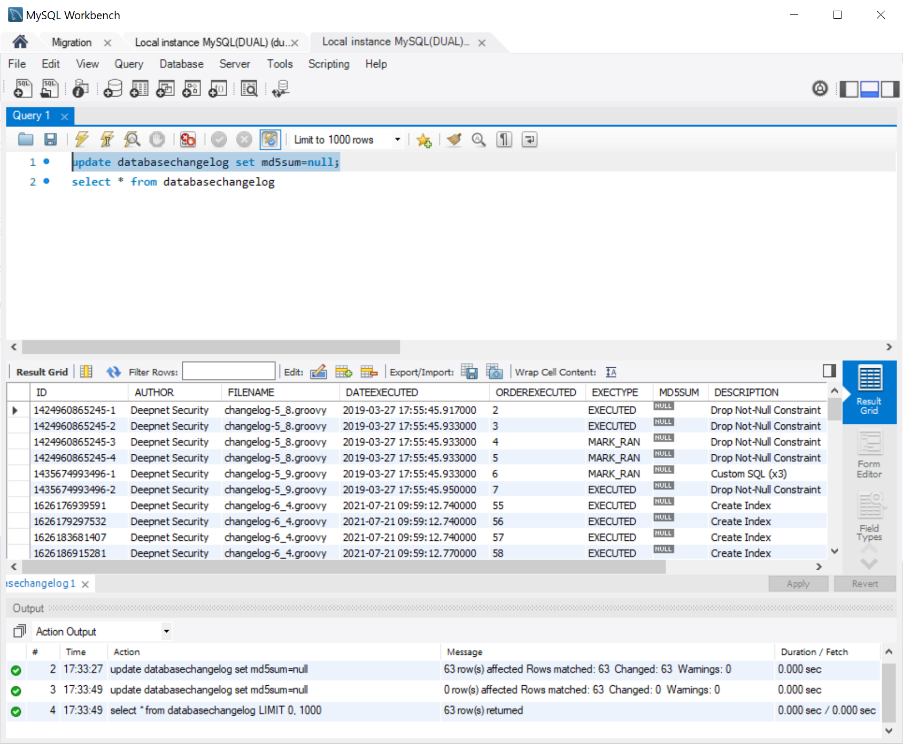Save the script with the floppy disk icon
Screen dimensions: 903x744
pos(50,139)
